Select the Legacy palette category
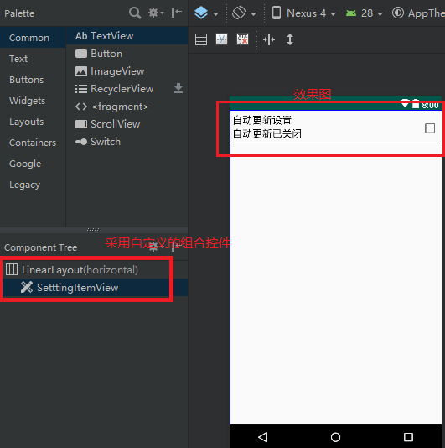Image resolution: width=445 pixels, height=448 pixels. click(x=33, y=185)
